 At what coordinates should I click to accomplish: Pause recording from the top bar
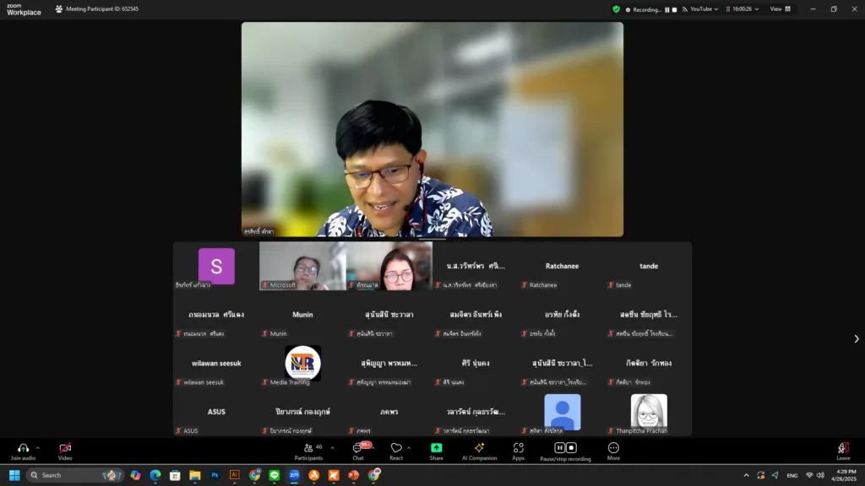666,9
